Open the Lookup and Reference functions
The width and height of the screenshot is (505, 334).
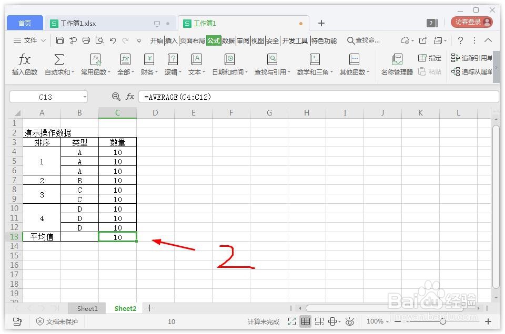(x=272, y=64)
